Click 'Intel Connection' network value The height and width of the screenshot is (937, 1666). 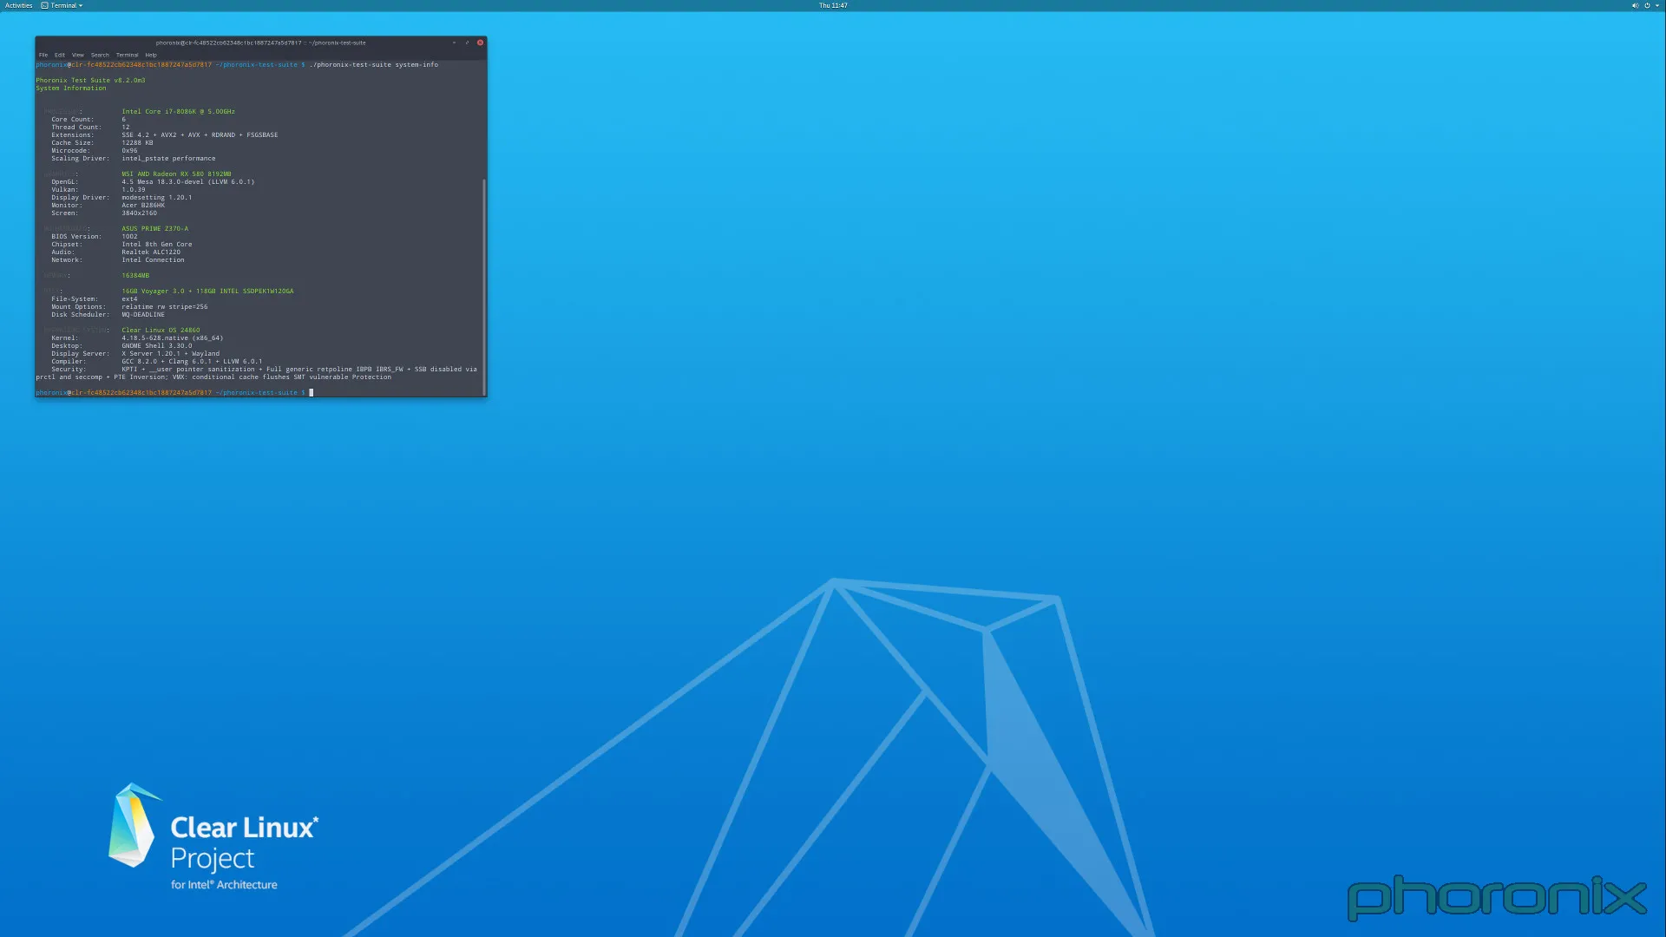tap(153, 259)
